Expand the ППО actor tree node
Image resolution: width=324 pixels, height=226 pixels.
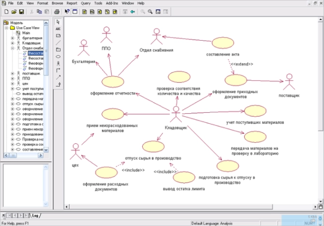point(13,78)
